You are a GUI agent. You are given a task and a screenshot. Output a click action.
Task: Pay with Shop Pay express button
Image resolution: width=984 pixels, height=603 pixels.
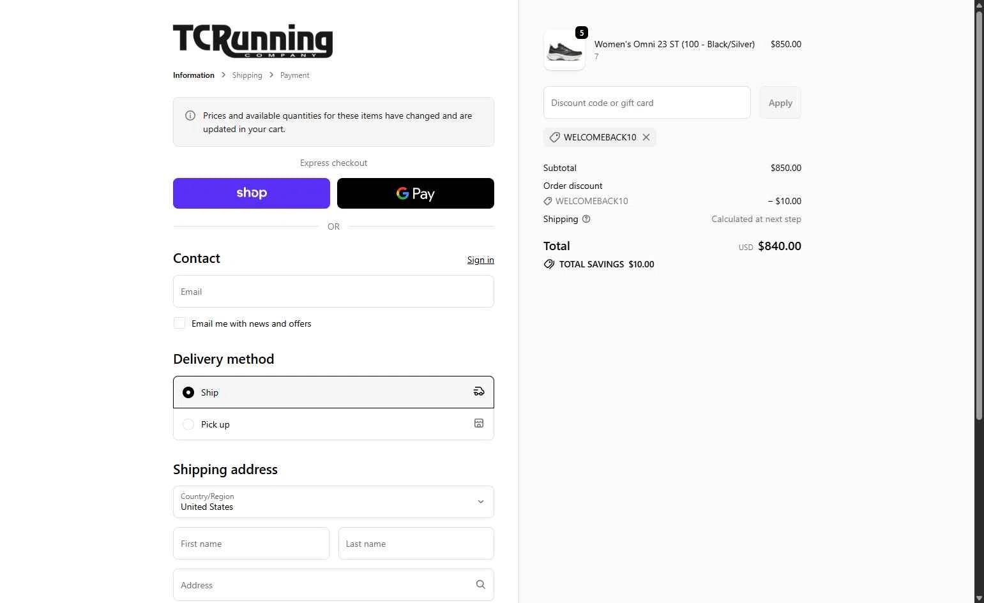click(x=252, y=193)
